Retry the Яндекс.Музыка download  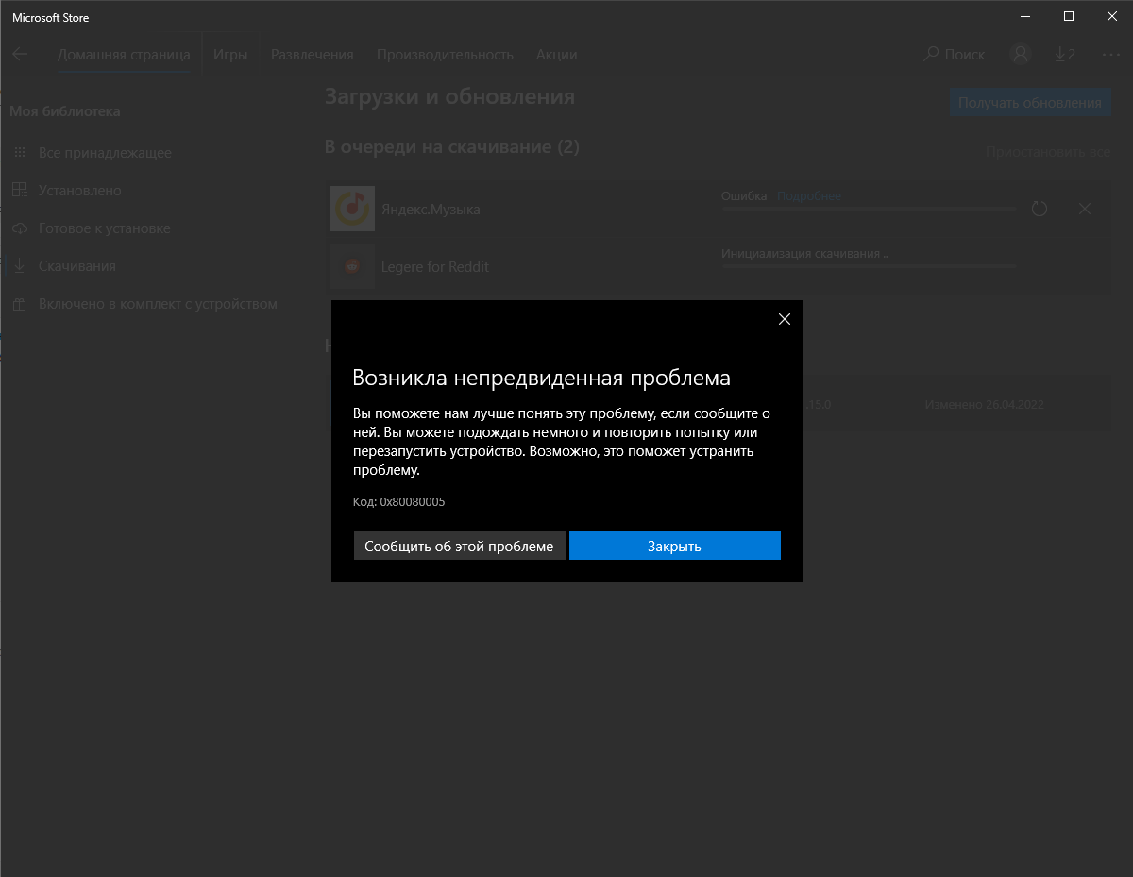tap(1040, 209)
